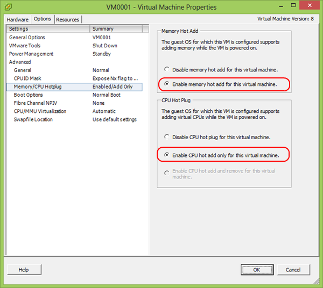
Task: Select the Power Management setting
Action: pos(31,54)
